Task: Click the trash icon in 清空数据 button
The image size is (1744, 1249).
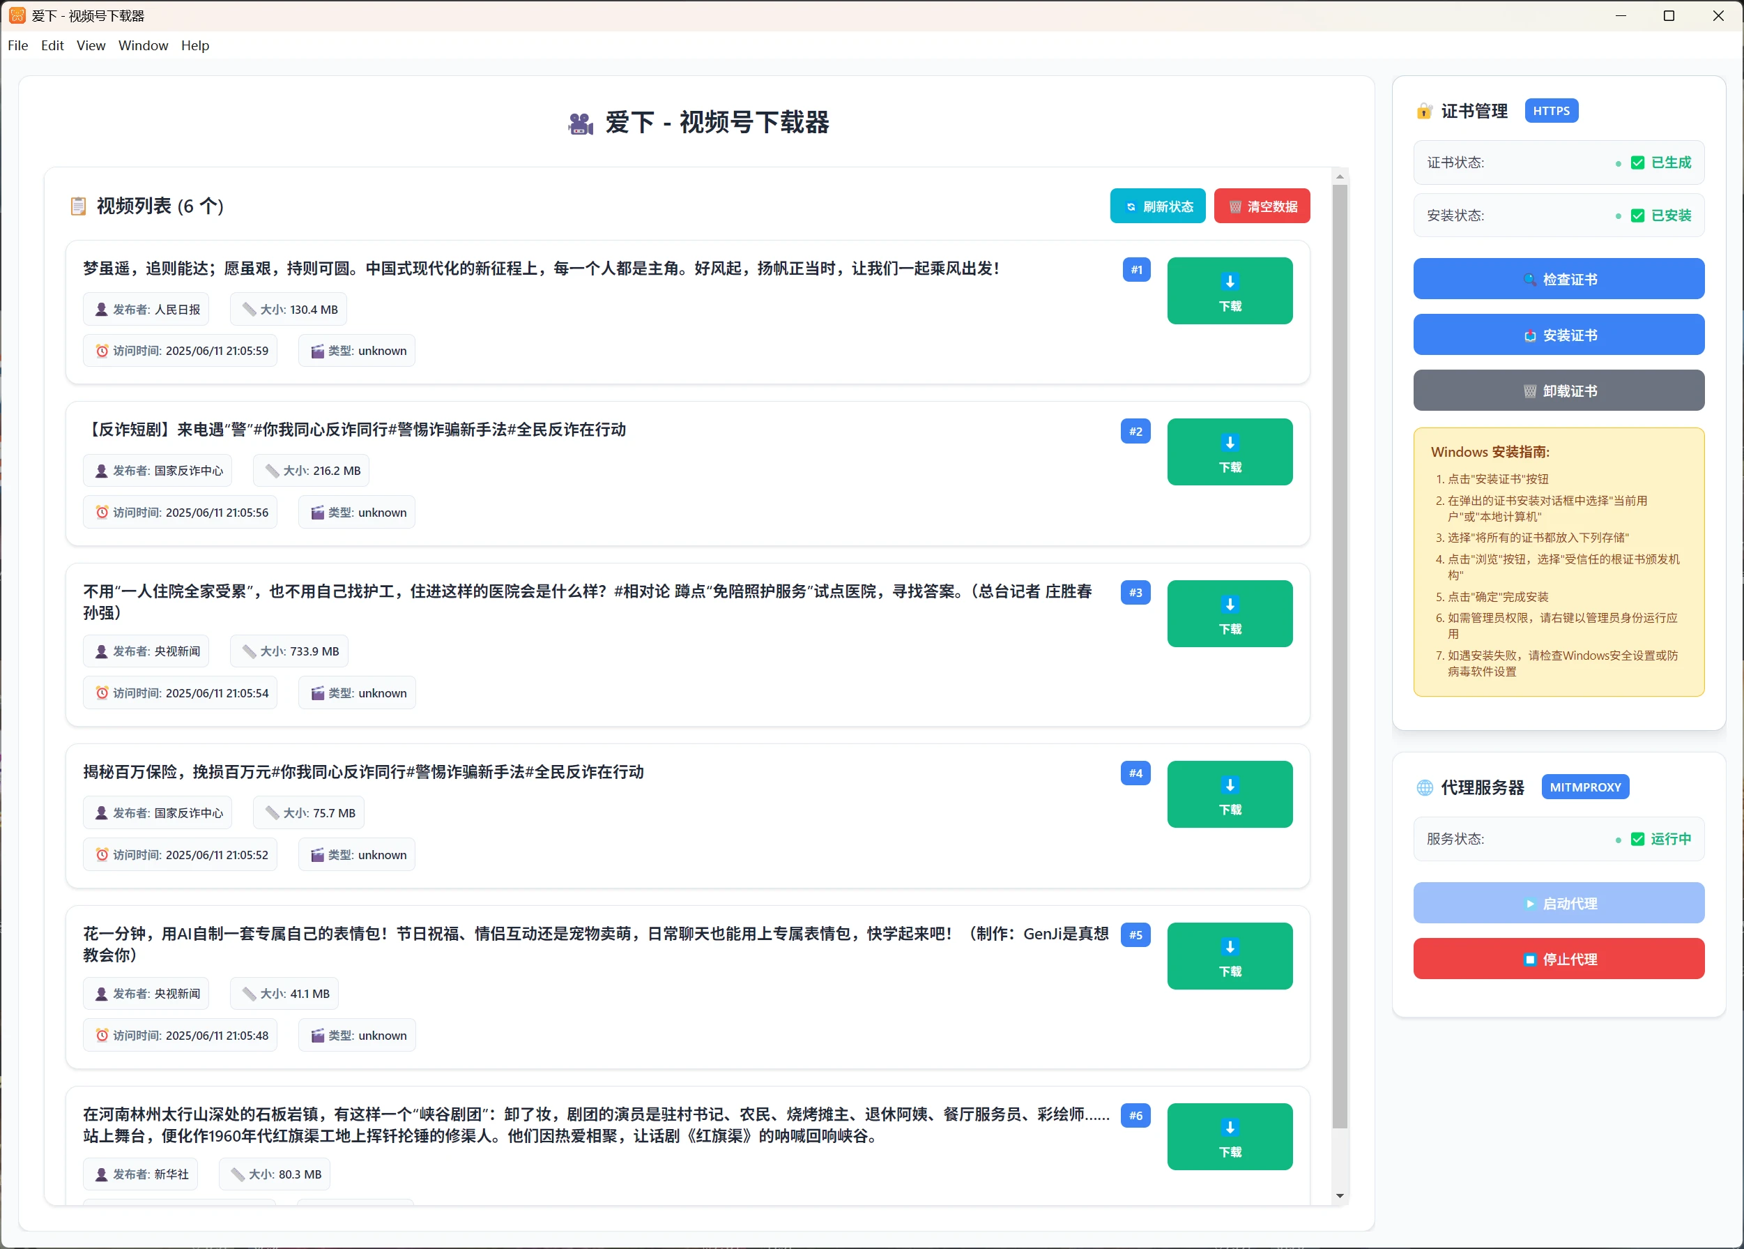Action: tap(1235, 207)
